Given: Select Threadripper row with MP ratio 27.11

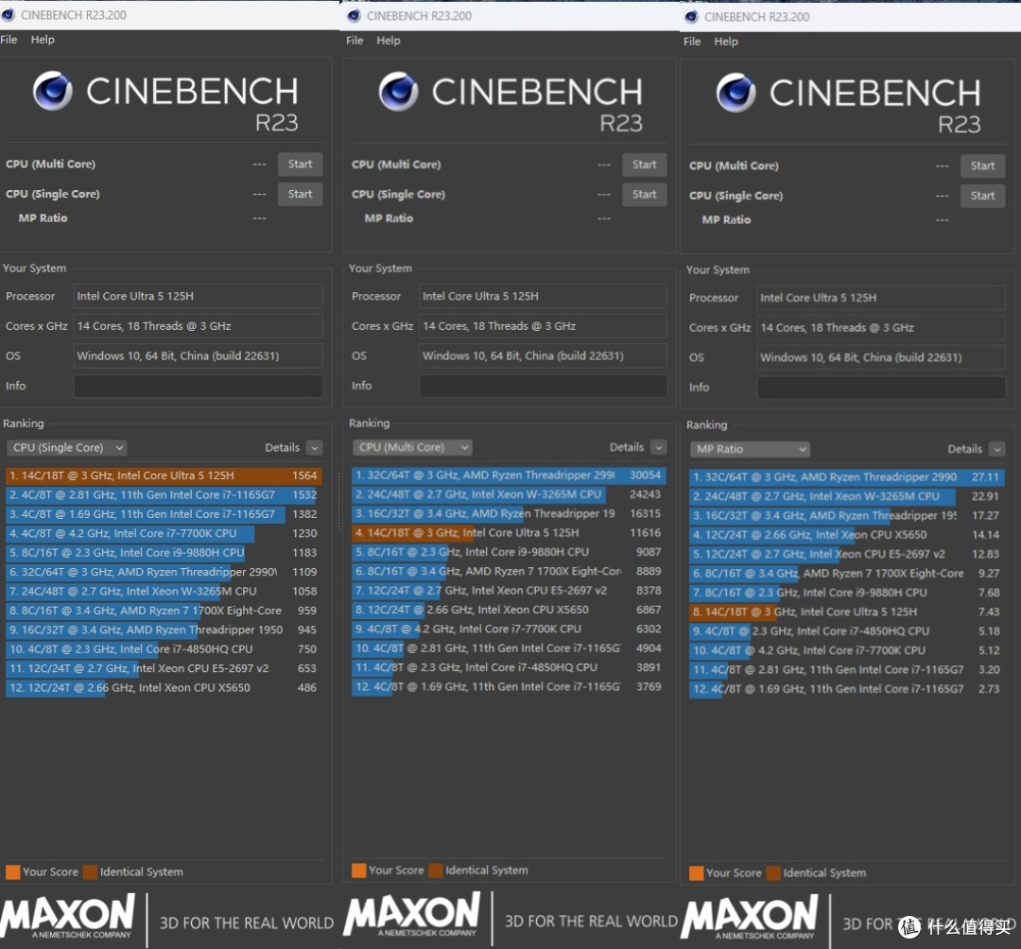Looking at the screenshot, I should (847, 477).
